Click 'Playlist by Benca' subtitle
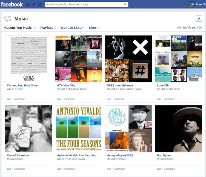206x177 pixels. pyautogui.click(x=117, y=159)
